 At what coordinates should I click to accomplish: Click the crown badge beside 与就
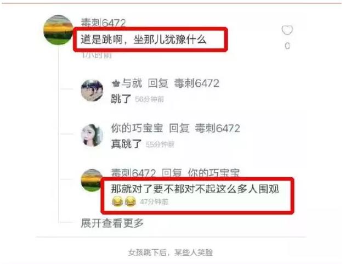116,84
